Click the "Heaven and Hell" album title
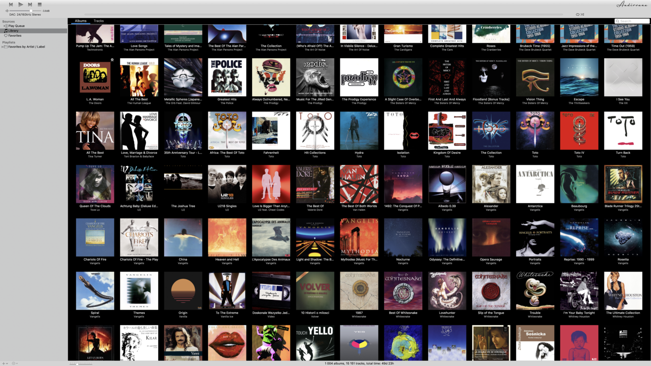The height and width of the screenshot is (366, 651). coord(227,260)
